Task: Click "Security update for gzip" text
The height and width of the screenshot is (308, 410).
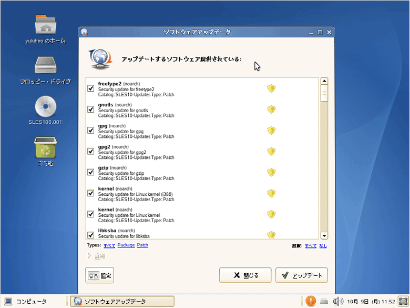Action: [x=121, y=173]
